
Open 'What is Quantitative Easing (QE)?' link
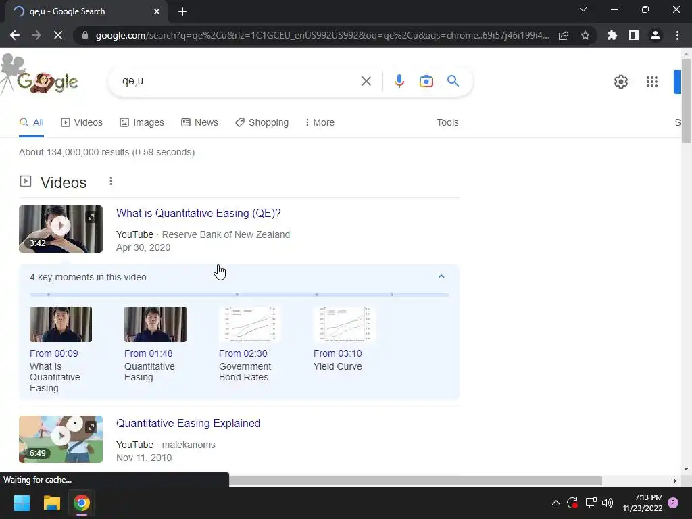pos(198,213)
